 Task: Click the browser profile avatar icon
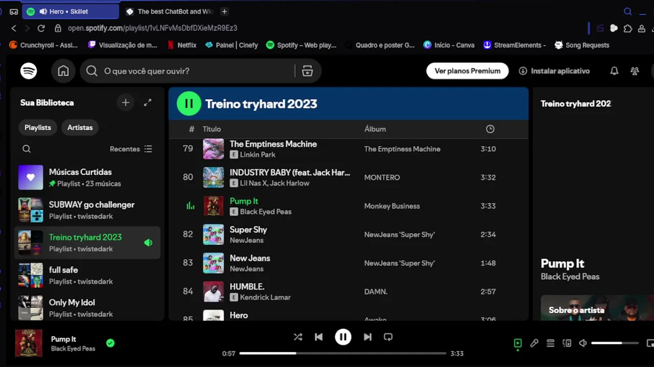point(642,28)
